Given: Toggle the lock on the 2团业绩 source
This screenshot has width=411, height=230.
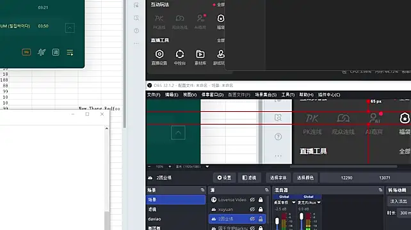Looking at the screenshot, I should (x=261, y=218).
